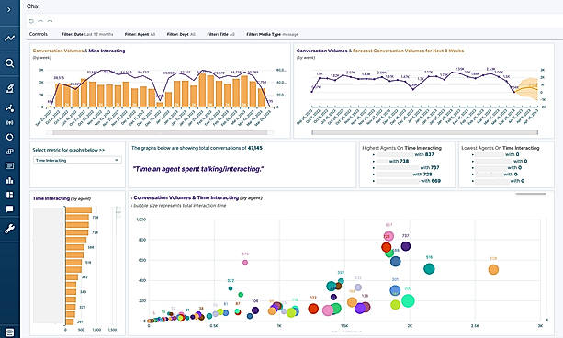563x338 pixels.
Task: Open the Filter: Title control
Action: [x=220, y=34]
